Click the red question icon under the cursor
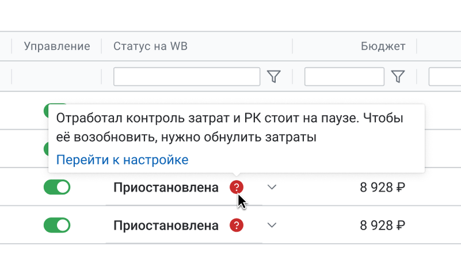The image size is (461, 253). 236,187
